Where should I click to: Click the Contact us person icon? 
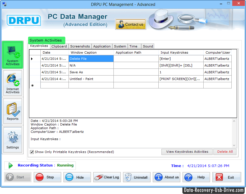click(121, 24)
